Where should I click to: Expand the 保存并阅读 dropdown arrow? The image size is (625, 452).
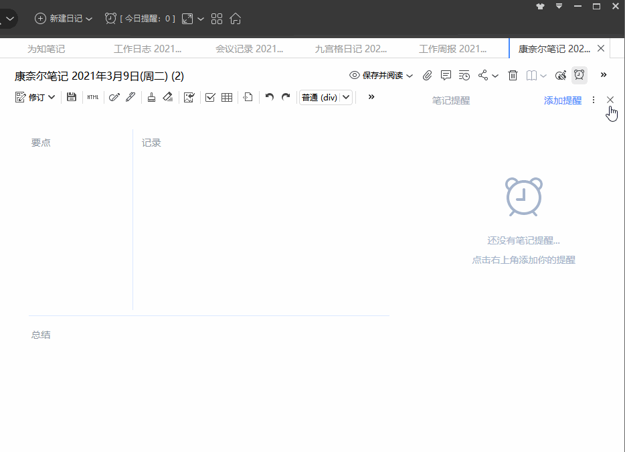[x=410, y=76]
